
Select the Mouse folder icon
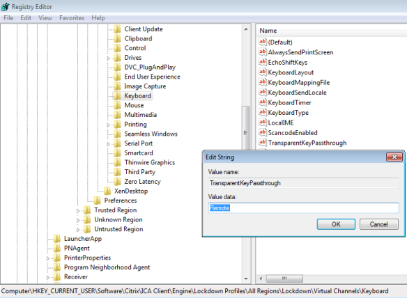tap(117, 105)
